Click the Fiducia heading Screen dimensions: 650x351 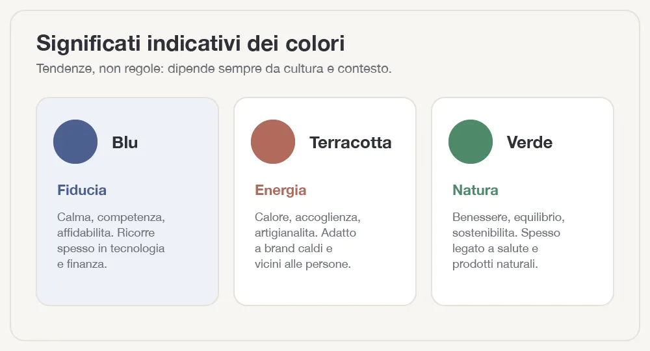click(82, 190)
